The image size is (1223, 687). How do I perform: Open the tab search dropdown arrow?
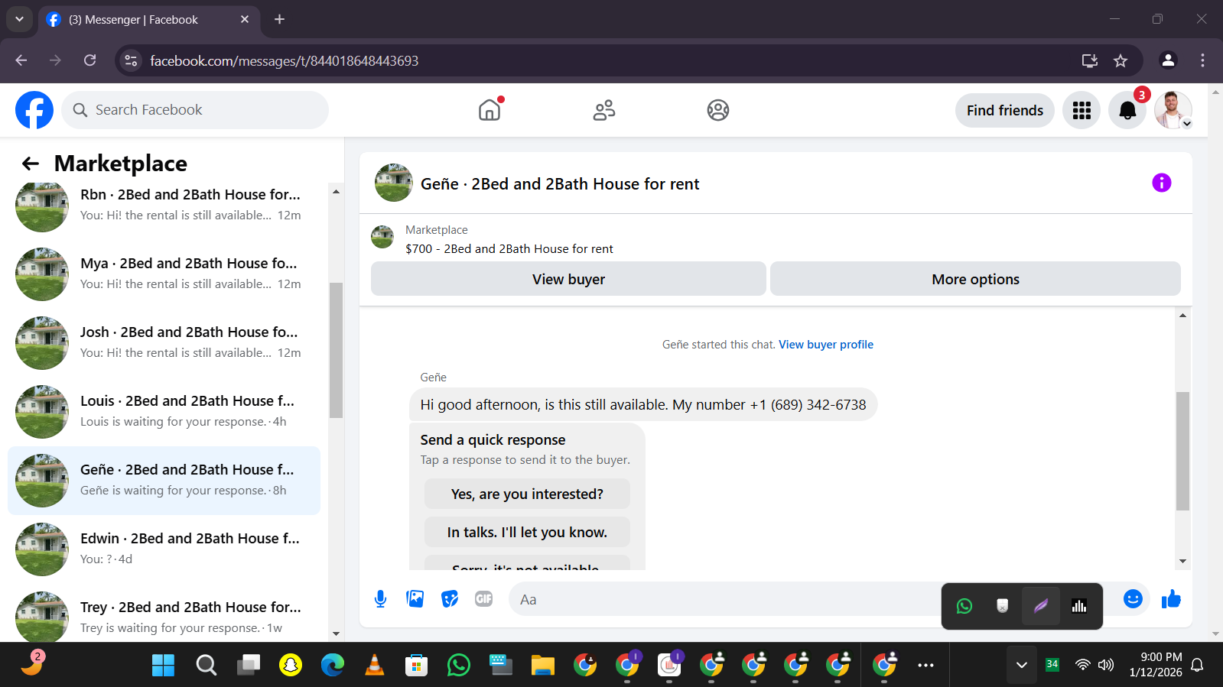(19, 19)
